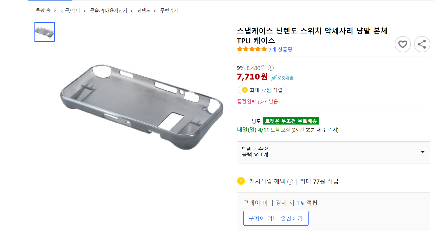This screenshot has width=434, height=231.
Task: Click info icon next to 캐시적립 혜택
Action: click(290, 182)
